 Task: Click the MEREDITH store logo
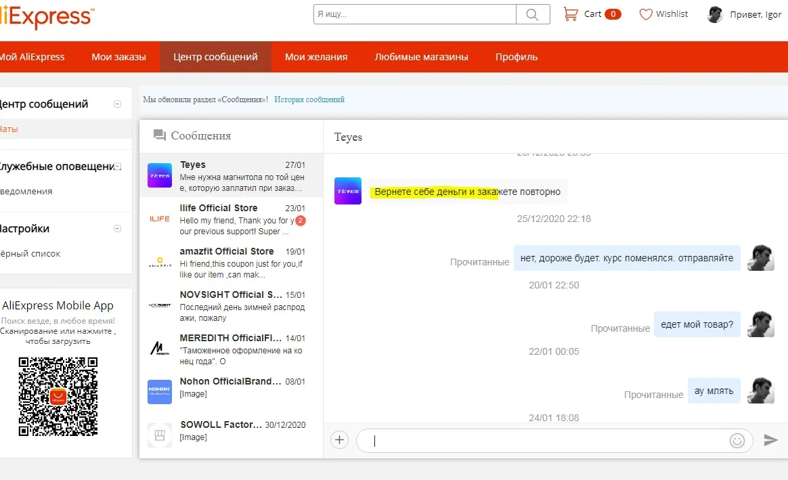pyautogui.click(x=160, y=348)
